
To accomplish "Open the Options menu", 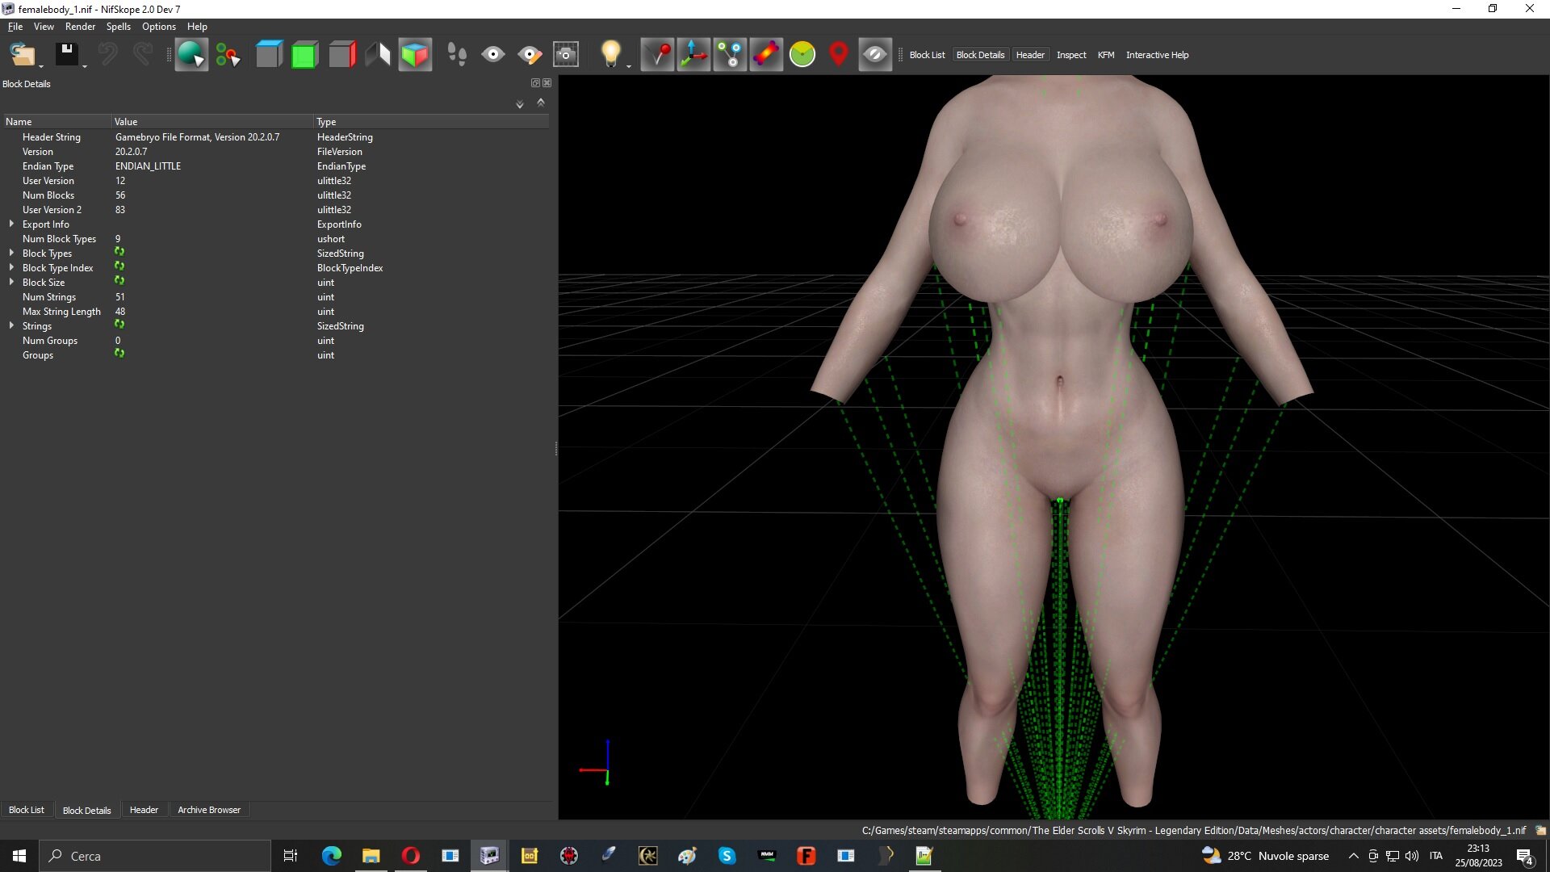I will click(159, 27).
